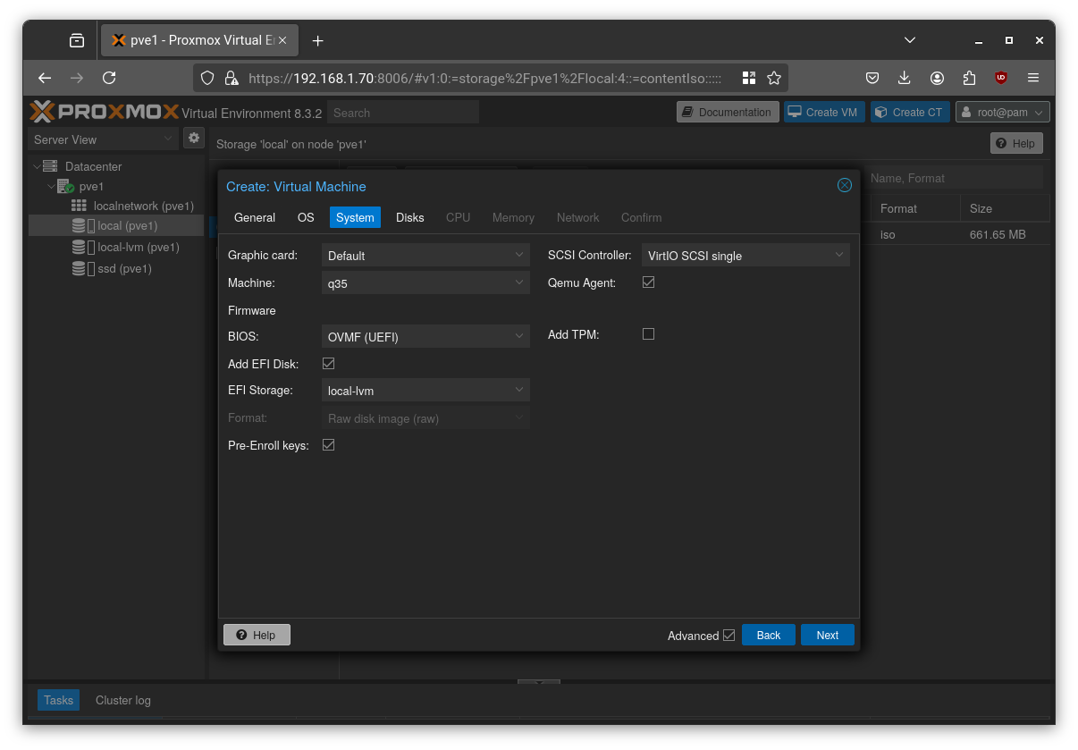This screenshot has width=1078, height=750.
Task: Switch to the Network tab
Action: 577,217
